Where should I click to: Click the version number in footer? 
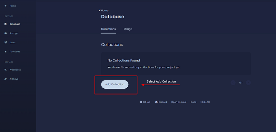click(x=205, y=102)
